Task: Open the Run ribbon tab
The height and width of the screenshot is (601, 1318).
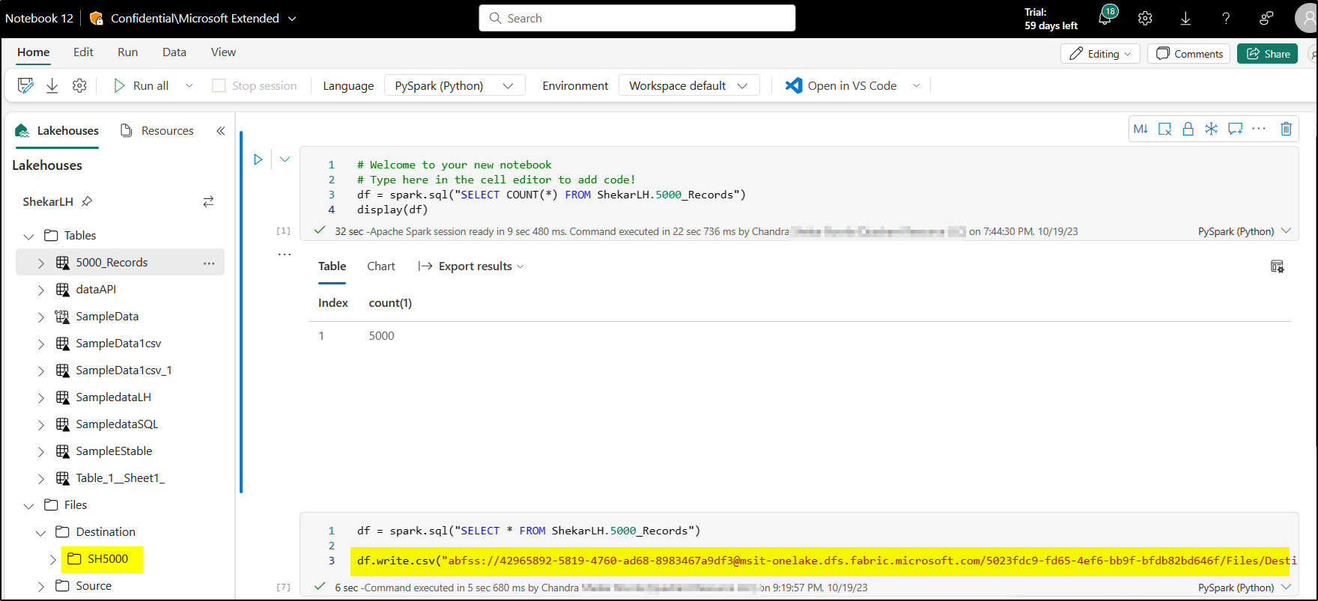Action: coord(128,52)
